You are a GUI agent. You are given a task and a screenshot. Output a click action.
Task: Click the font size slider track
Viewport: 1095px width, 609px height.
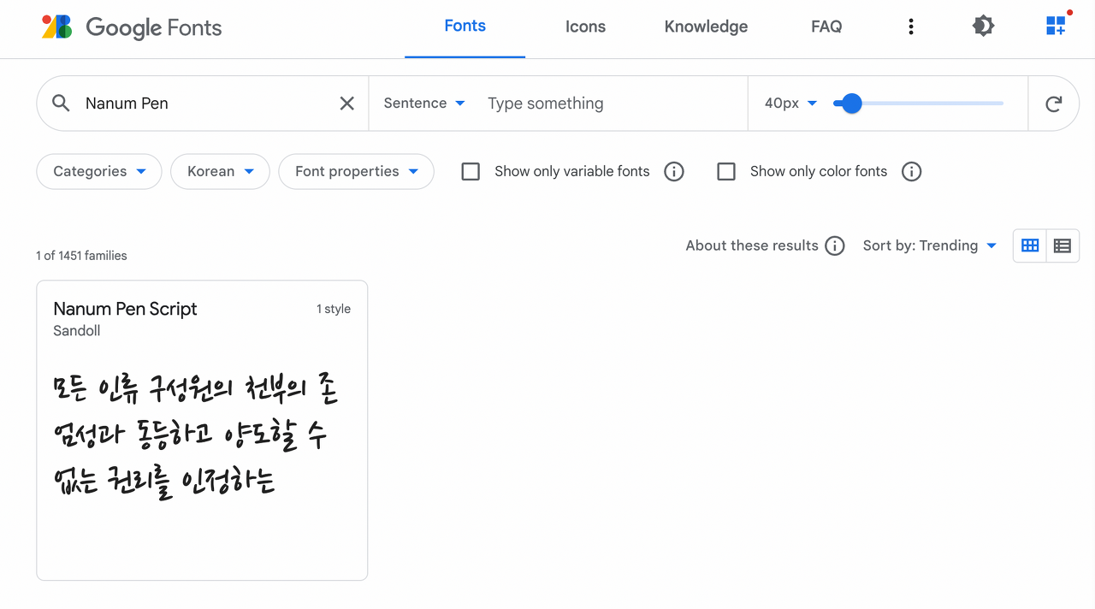[918, 103]
